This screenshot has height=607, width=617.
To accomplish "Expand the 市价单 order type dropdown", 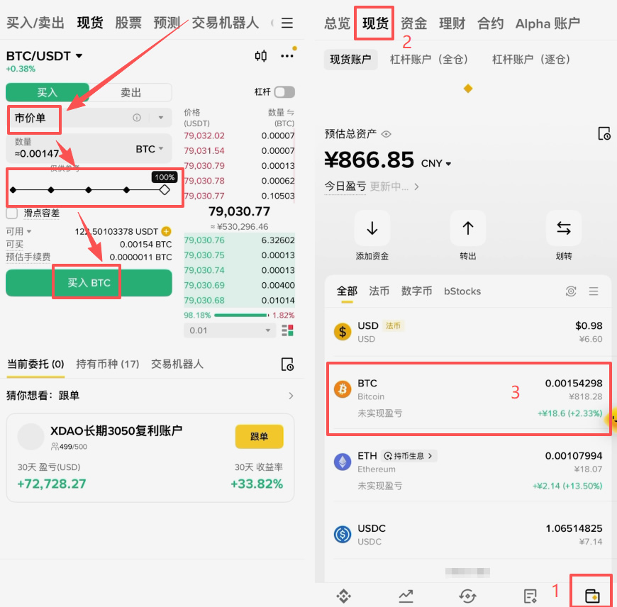I will coord(160,118).
